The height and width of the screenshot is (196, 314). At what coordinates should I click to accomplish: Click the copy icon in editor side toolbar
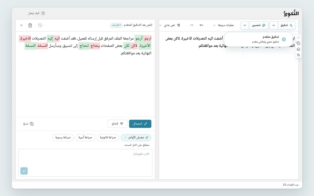click(x=298, y=43)
